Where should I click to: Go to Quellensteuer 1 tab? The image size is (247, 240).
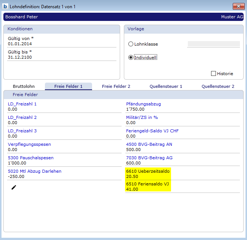click(166, 86)
